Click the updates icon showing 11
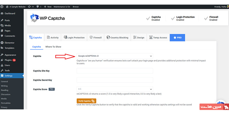Screen dimensions: 229x114 click(29, 7)
